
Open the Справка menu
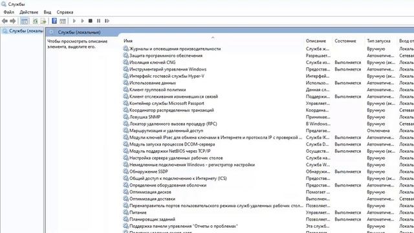click(65, 12)
